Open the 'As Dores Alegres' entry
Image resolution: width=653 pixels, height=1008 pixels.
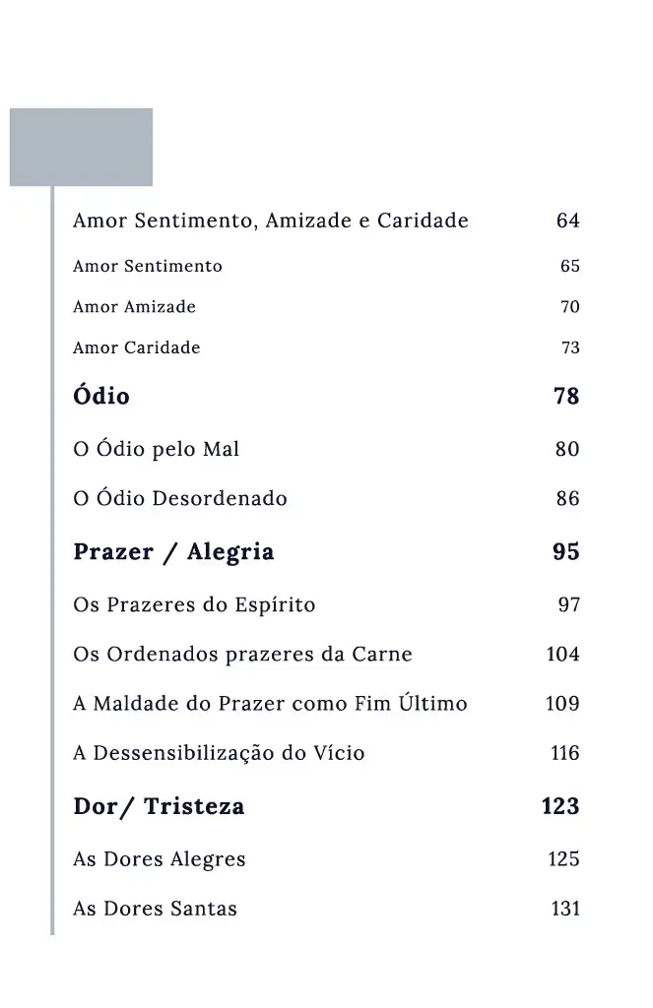(x=160, y=859)
